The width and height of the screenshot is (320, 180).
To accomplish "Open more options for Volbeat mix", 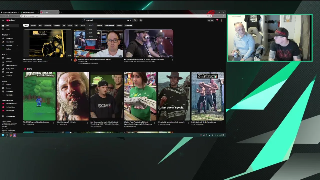I will pos(71,60).
